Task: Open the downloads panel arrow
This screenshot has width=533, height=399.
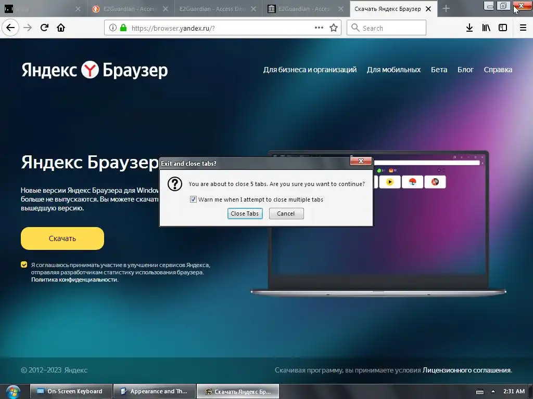Action: (469, 28)
